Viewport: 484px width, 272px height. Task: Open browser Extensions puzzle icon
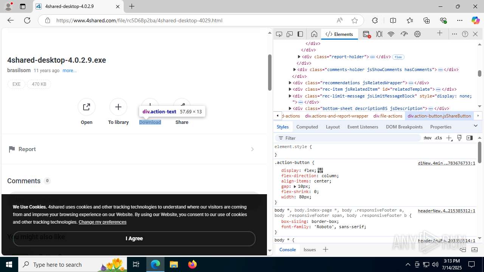[375, 20]
